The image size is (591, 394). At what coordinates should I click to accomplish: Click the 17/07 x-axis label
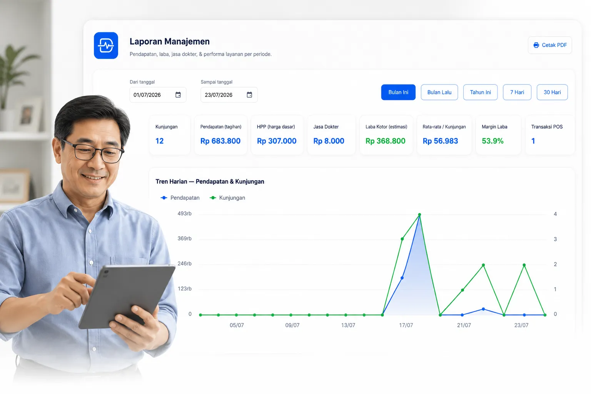(x=406, y=325)
